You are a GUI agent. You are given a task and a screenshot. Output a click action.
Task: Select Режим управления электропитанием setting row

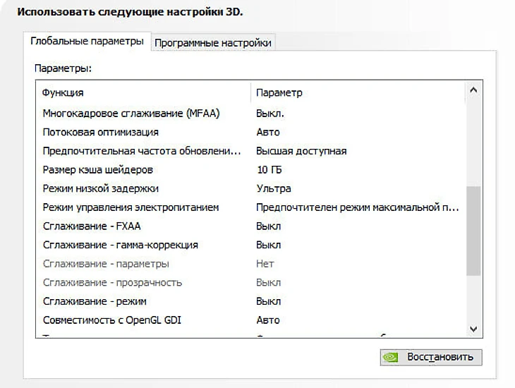131,207
